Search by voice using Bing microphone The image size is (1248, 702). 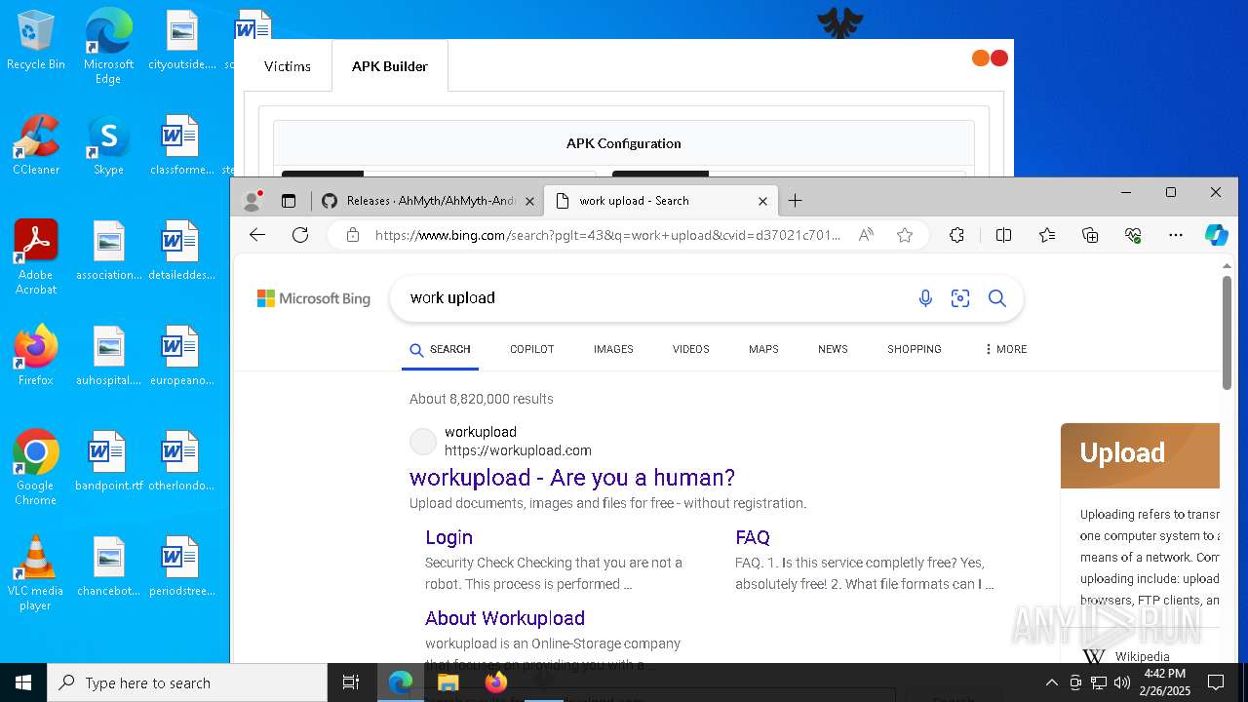pyautogui.click(x=925, y=298)
